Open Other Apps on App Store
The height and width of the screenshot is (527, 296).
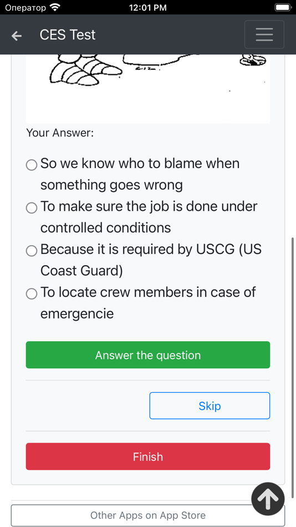click(x=148, y=515)
